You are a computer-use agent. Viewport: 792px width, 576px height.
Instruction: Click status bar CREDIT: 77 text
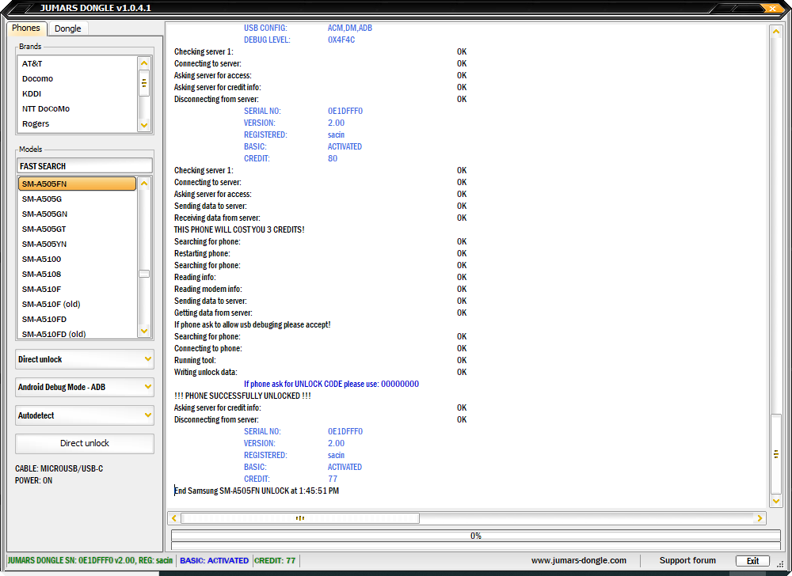coord(275,560)
